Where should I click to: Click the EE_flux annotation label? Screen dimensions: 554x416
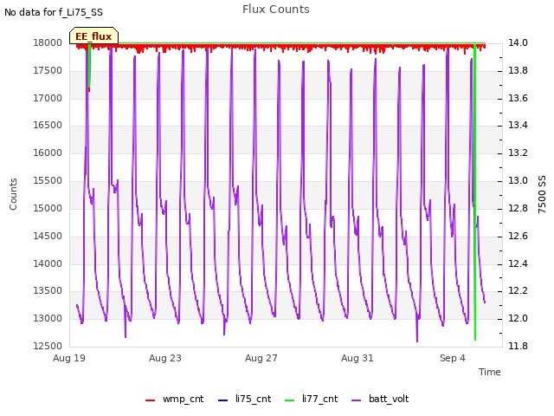(x=93, y=36)
